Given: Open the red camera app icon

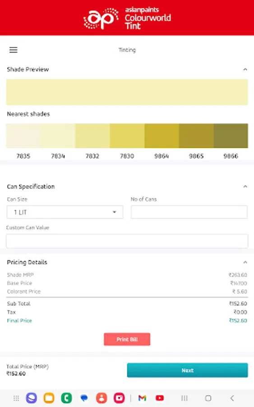Looking at the screenshot, I should point(119,398).
